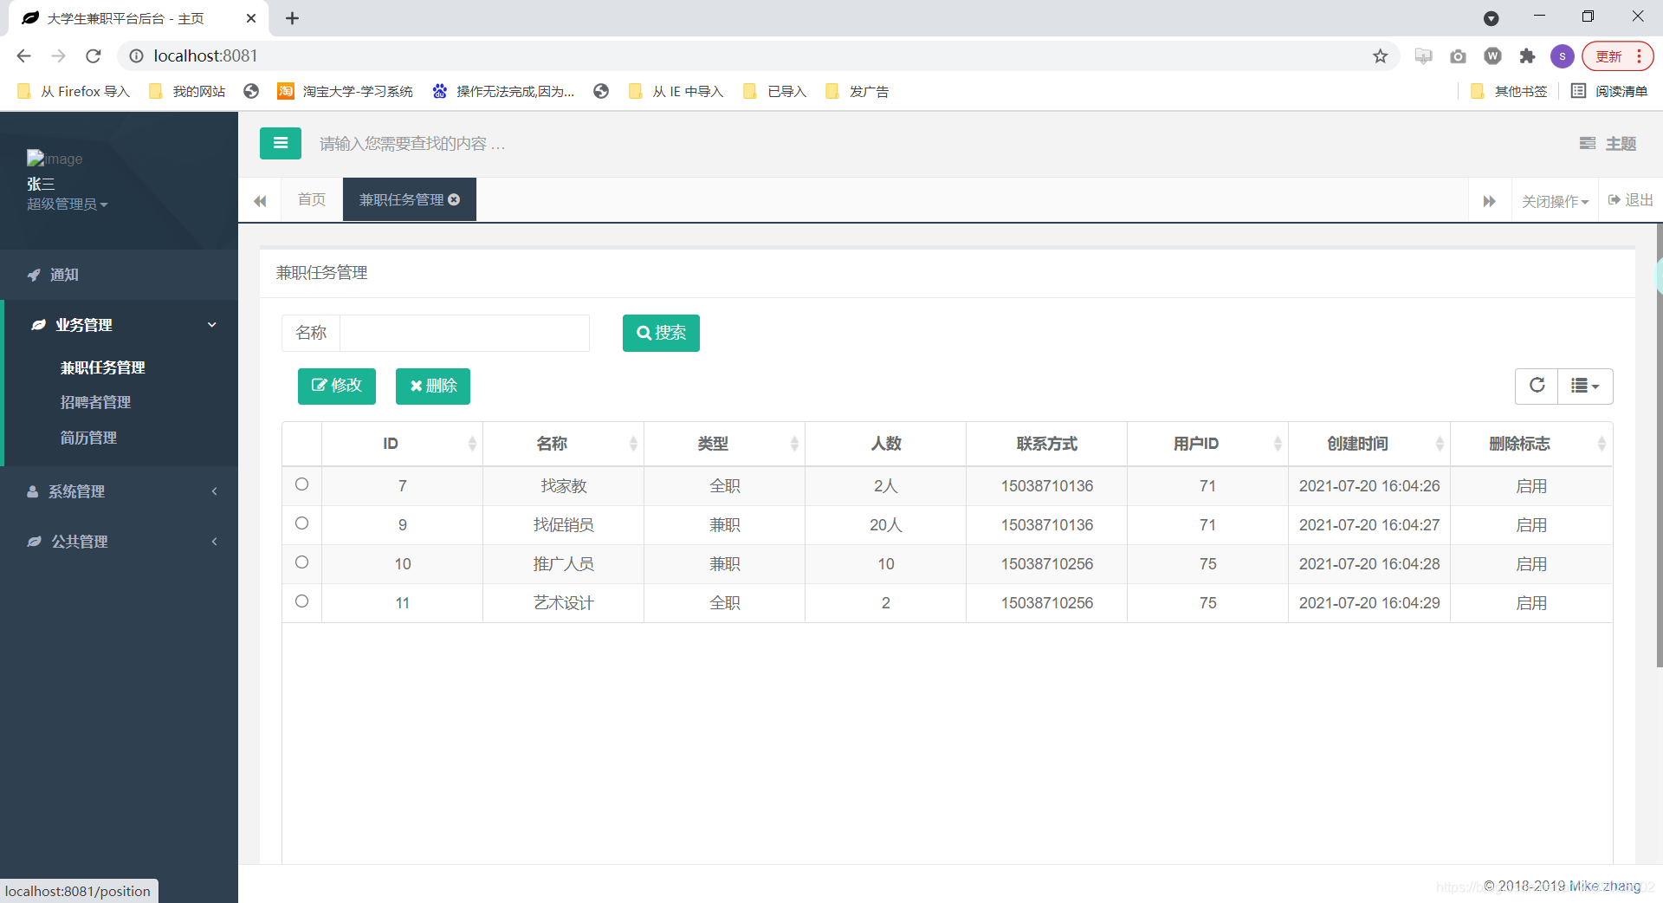Reload the browser page

pos(94,56)
